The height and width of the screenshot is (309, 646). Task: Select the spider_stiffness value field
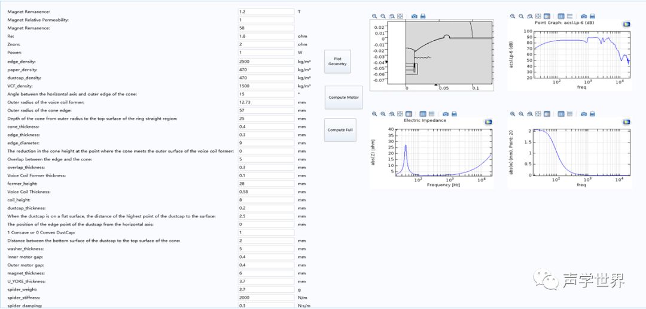coord(266,298)
